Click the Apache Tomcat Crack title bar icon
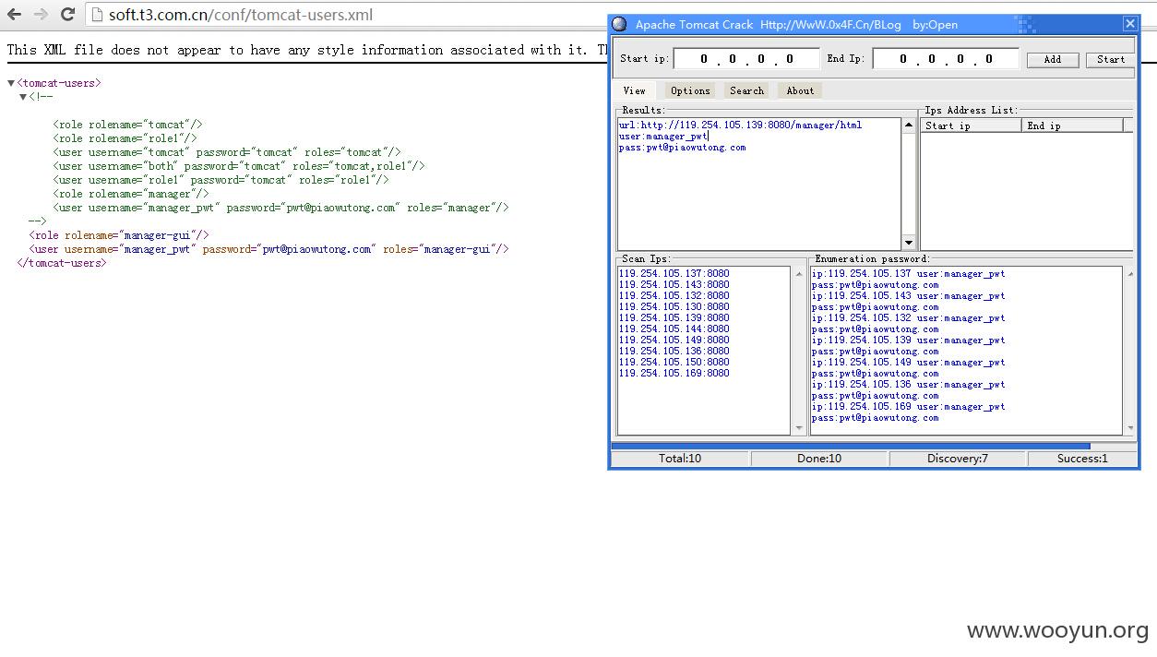 [x=619, y=24]
